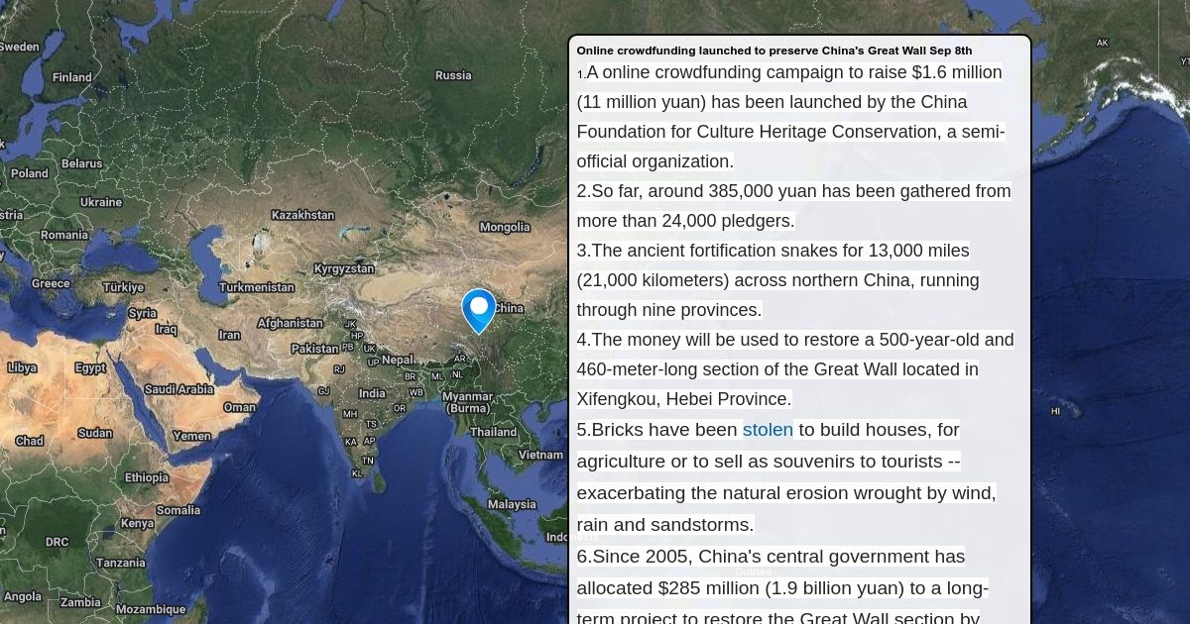Screen dimensions: 1190x624
Task: Select the 'Yemen' map label
Action: pos(191,436)
